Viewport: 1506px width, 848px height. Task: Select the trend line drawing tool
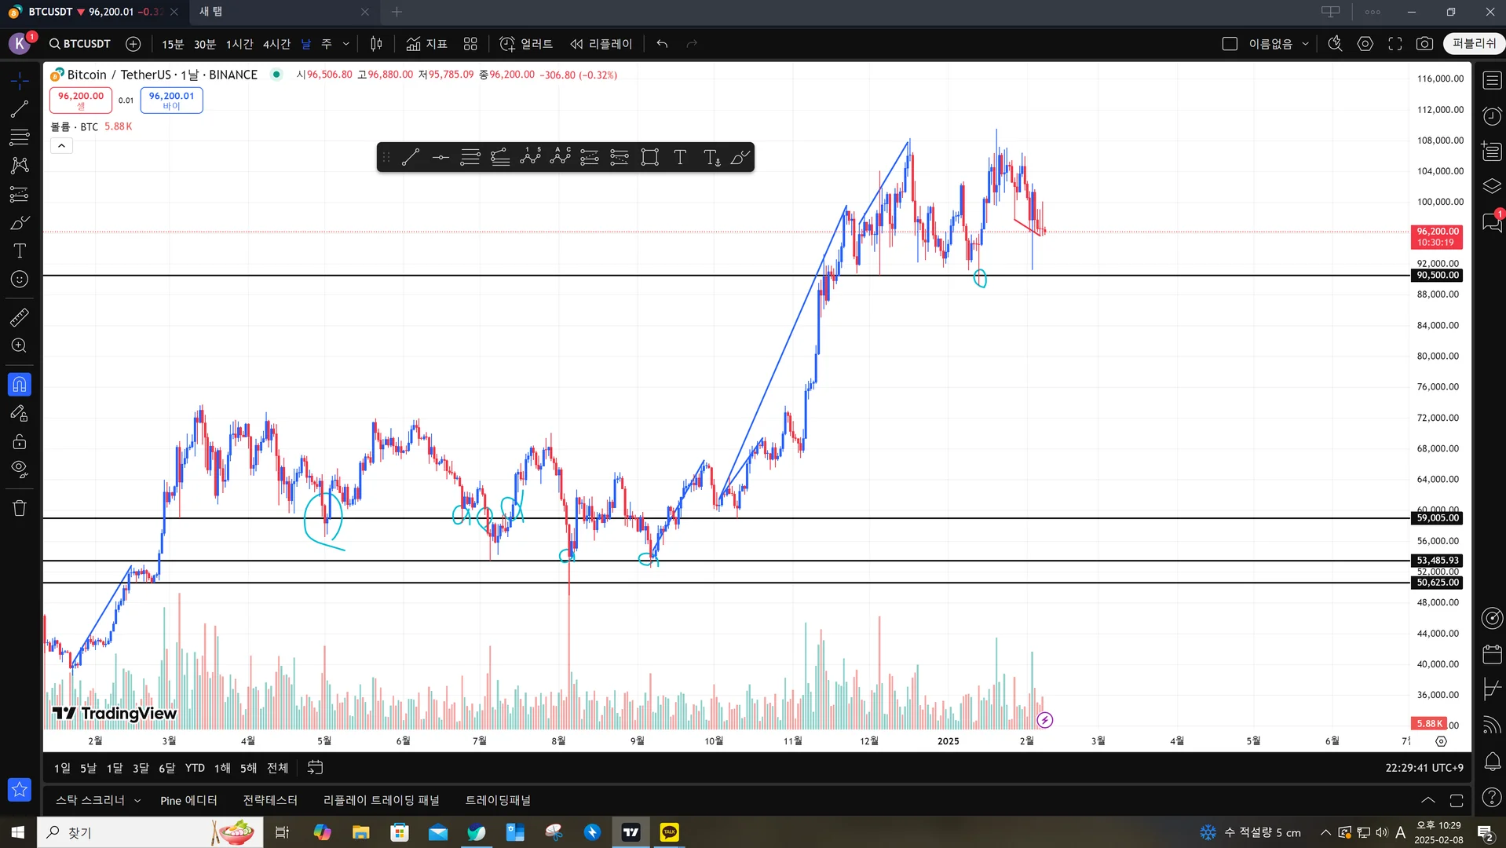[20, 109]
